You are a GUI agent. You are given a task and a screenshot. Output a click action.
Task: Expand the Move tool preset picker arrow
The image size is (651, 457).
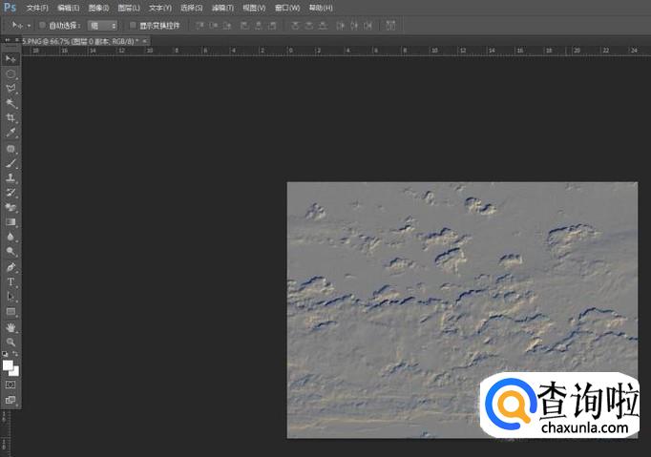pos(29,25)
